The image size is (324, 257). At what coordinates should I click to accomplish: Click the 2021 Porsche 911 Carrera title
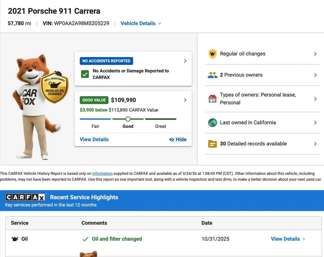[54, 11]
